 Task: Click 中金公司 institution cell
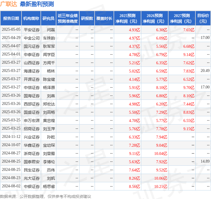click(x=32, y=38)
